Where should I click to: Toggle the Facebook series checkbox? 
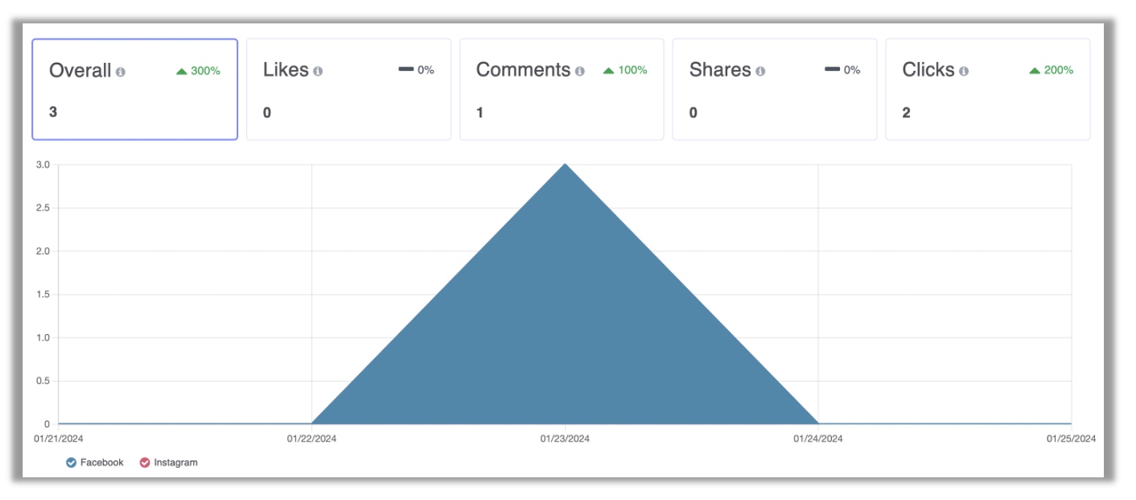pyautogui.click(x=71, y=463)
